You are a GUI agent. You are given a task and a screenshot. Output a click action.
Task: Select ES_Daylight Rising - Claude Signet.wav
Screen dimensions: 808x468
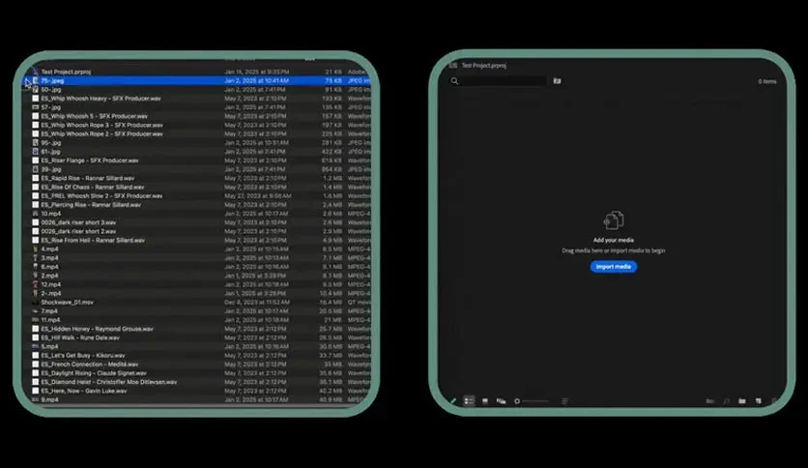pos(94,373)
